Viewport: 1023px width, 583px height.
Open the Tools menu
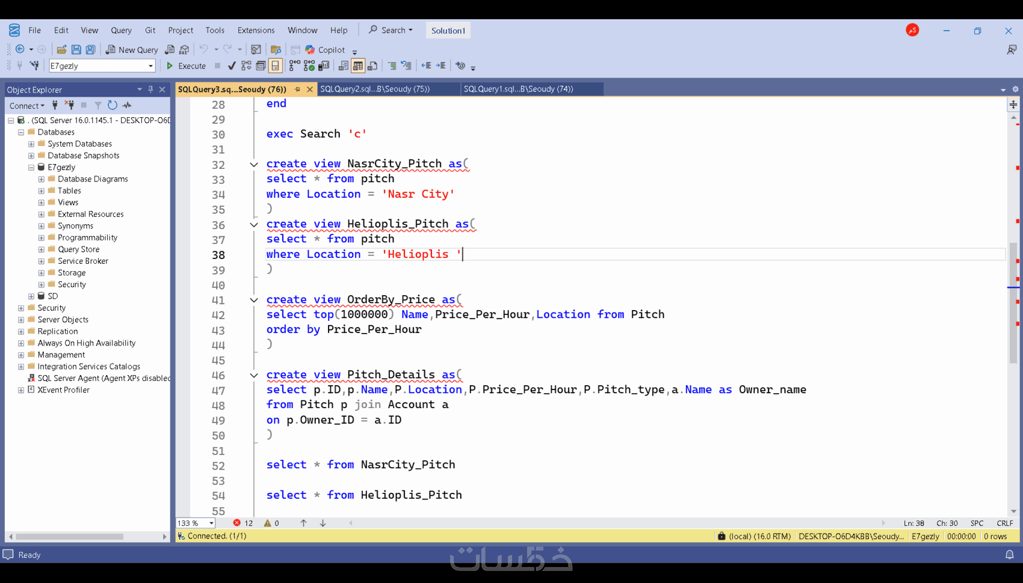(215, 30)
